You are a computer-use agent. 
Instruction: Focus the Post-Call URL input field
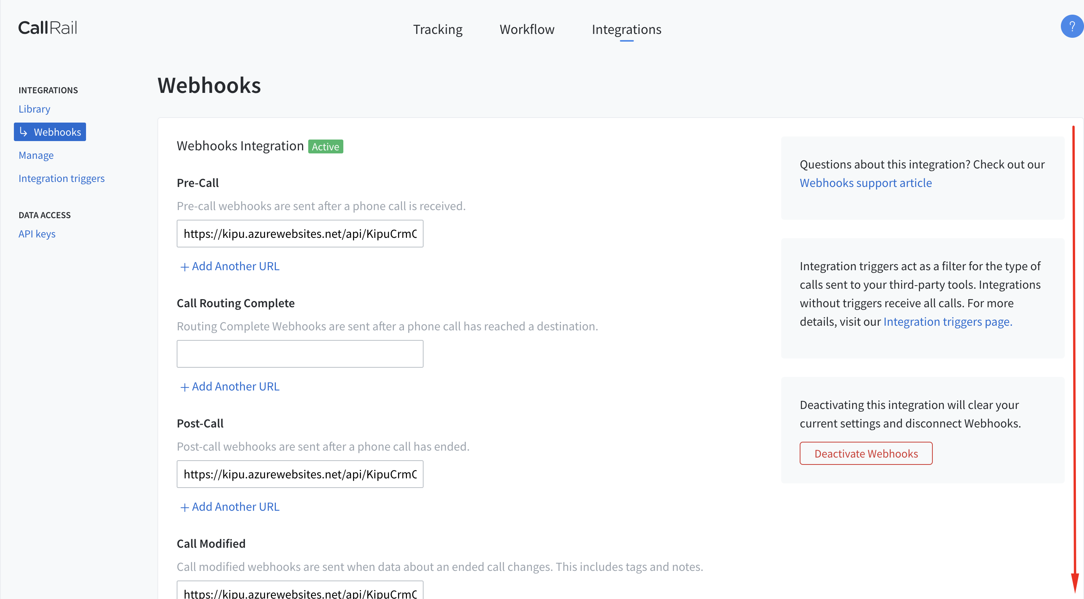point(300,474)
